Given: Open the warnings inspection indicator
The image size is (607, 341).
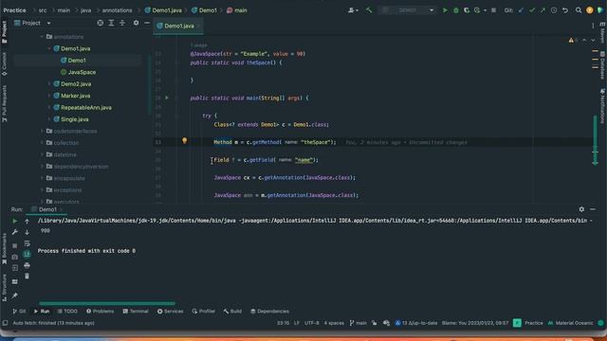Looking at the screenshot, I should point(573,40).
